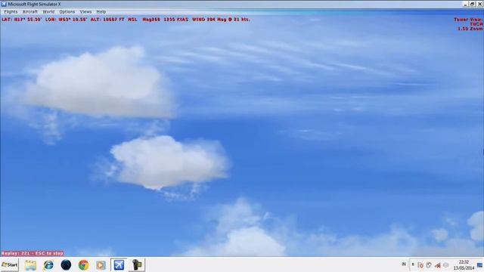The image size is (484, 272).
Task: Click the KIAS airspeed readout
Action: tap(175, 20)
